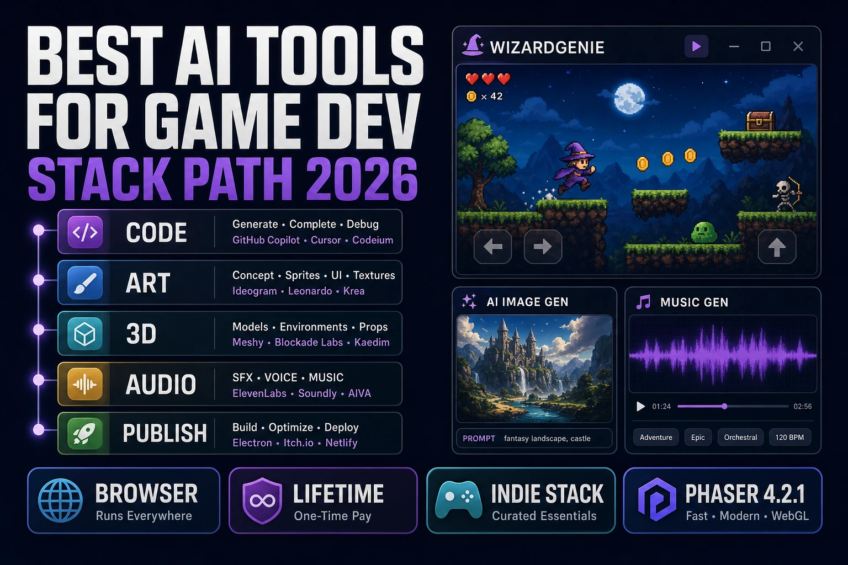Run the game with WizardGenie play button
The height and width of the screenshot is (565, 848).
point(697,46)
